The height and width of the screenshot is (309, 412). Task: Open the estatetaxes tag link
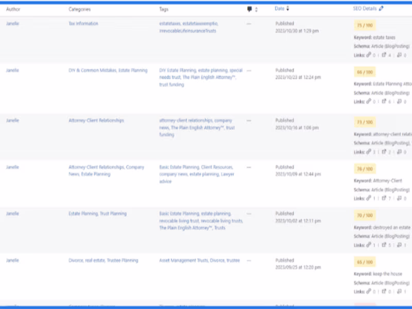170,23
